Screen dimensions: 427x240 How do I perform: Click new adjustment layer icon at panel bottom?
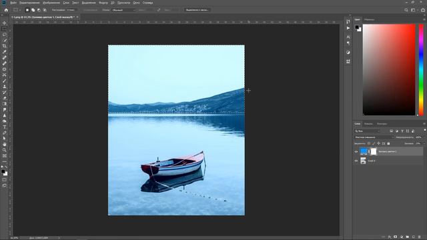click(x=402, y=237)
